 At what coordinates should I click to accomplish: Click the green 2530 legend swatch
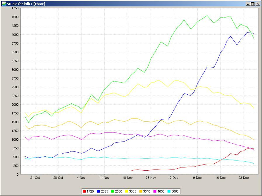113,191
